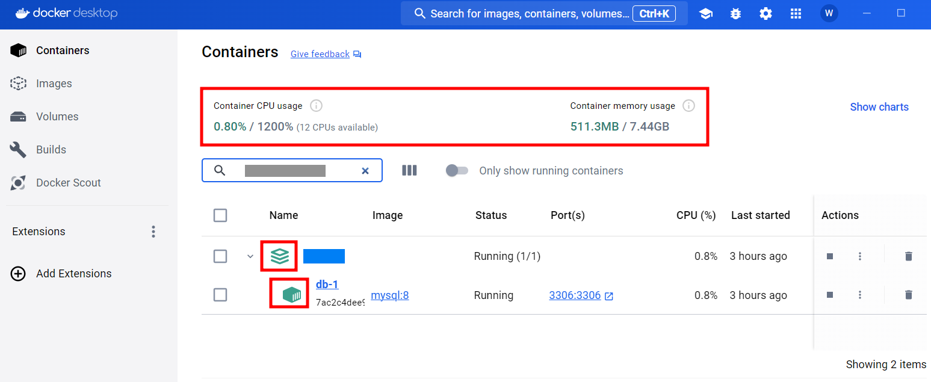This screenshot has height=382, width=931.
Task: Open the apps grid icon in header
Action: tap(796, 13)
